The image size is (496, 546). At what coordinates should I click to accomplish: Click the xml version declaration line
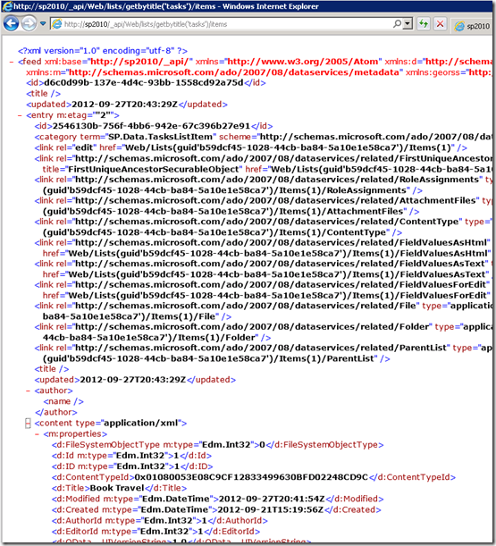103,51
